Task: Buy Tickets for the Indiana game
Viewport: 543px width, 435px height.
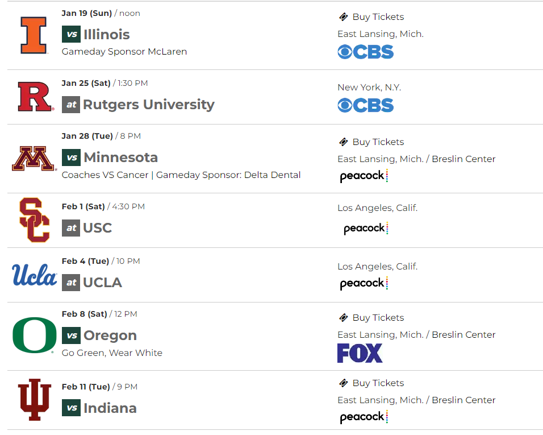Action: 378,383
